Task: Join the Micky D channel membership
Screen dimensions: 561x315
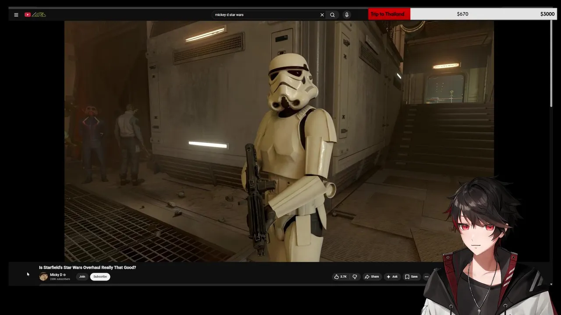Action: (82, 276)
